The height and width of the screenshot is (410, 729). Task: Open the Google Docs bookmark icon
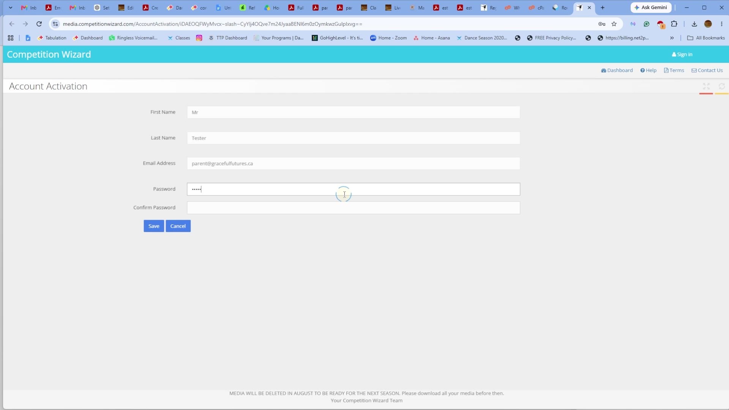[28, 38]
